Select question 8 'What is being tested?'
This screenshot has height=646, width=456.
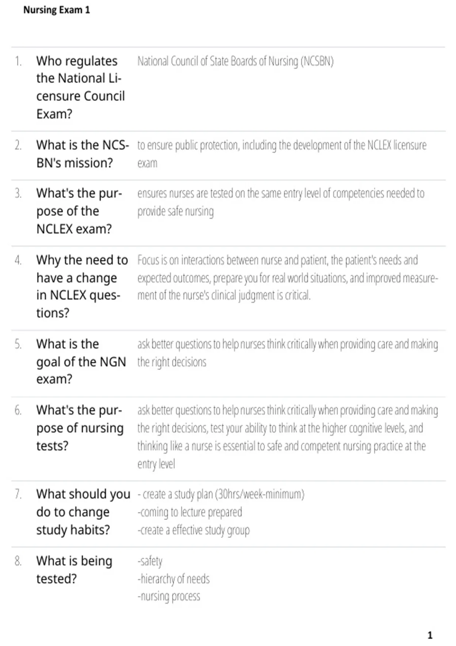point(74,570)
